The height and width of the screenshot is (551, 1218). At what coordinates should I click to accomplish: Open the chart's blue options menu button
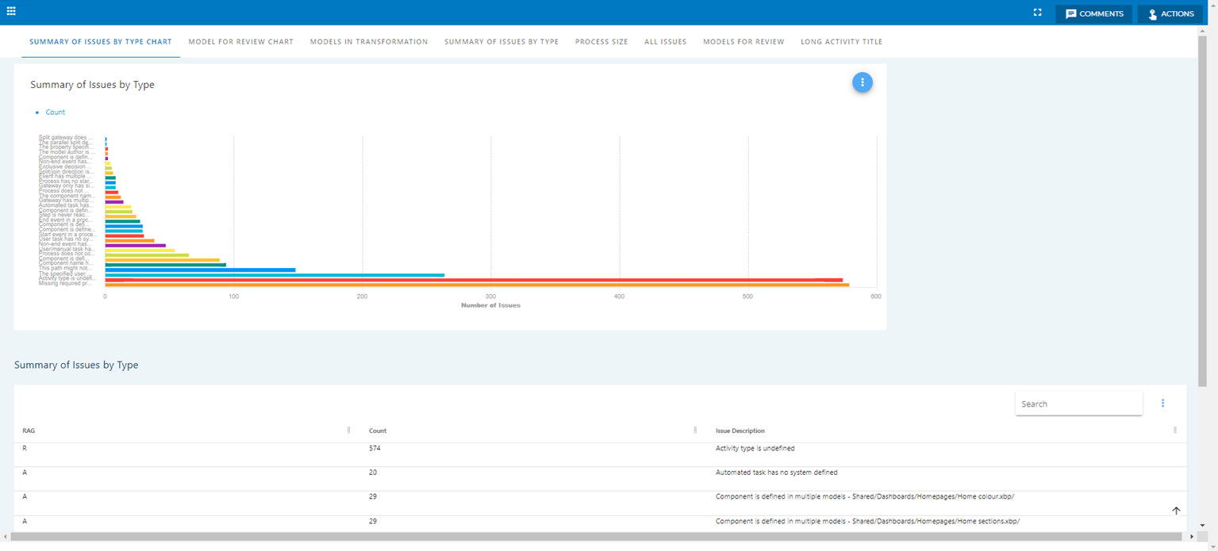[863, 82]
